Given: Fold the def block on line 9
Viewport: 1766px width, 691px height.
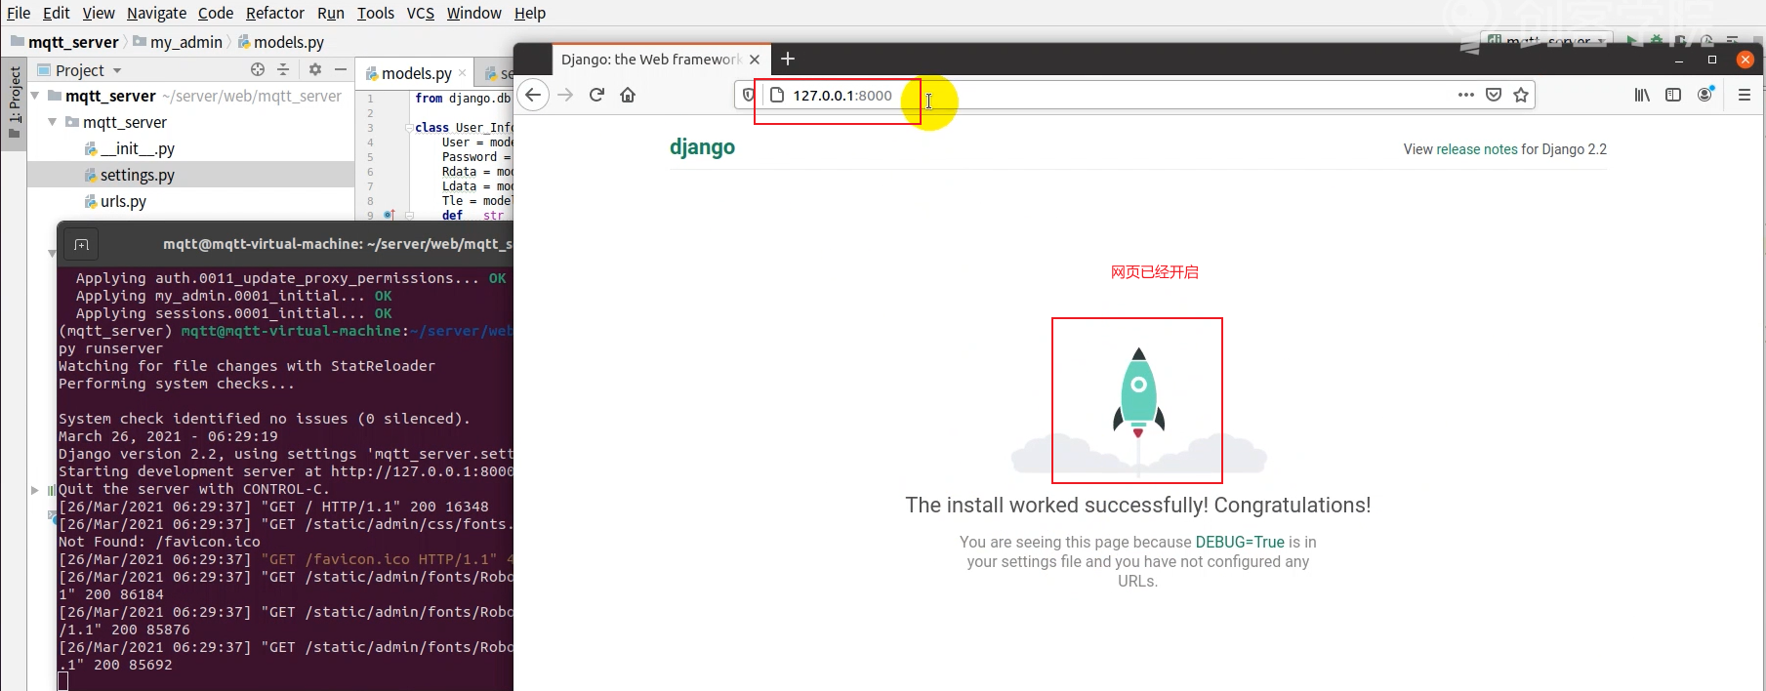Looking at the screenshot, I should tap(409, 216).
